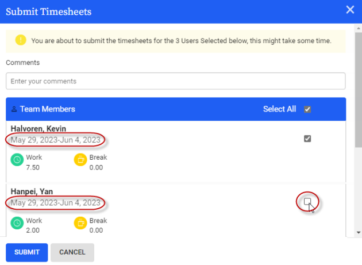Click Kevin Halvoren's date range text
362x265 pixels.
point(55,140)
